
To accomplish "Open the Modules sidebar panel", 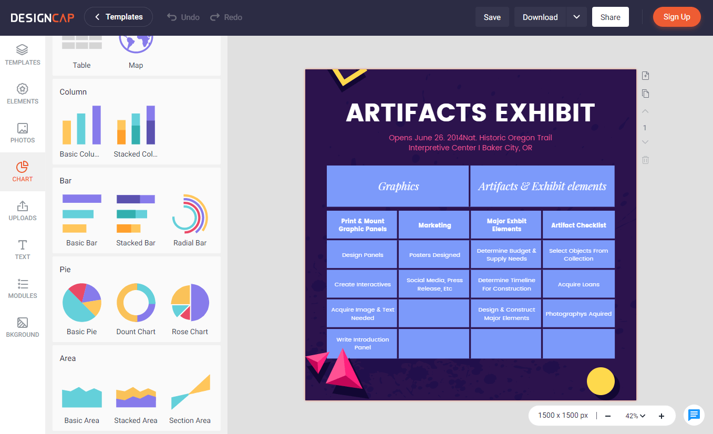I will (x=23, y=288).
